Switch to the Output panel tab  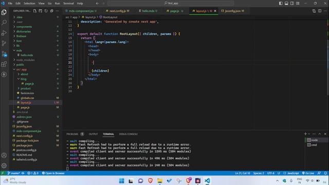coord(93,134)
